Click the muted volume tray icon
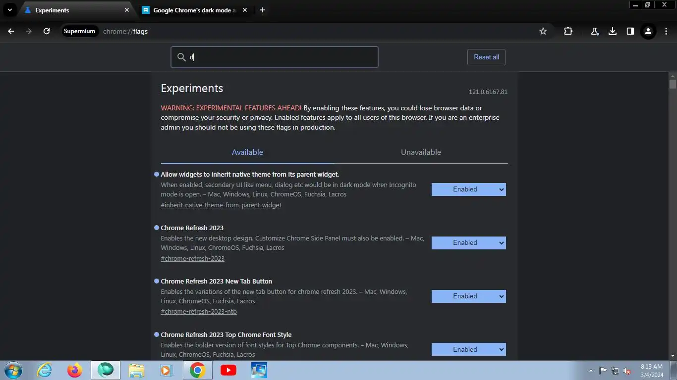The image size is (677, 380). tap(627, 371)
